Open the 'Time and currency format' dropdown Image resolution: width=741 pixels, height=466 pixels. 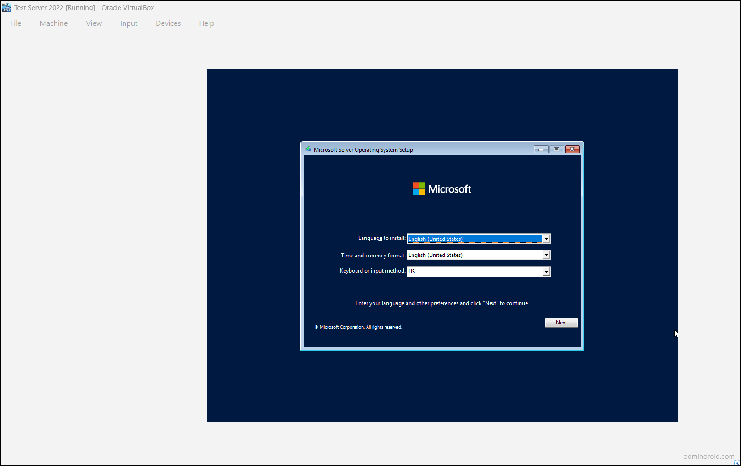click(546, 255)
